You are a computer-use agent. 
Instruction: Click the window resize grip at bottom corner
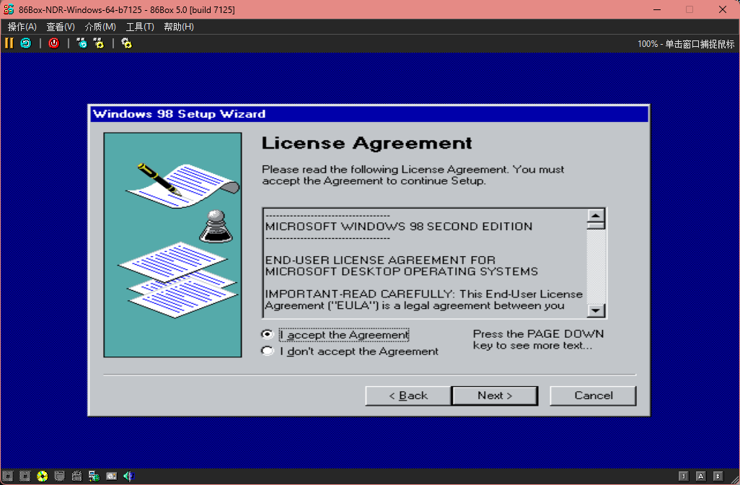point(734,479)
